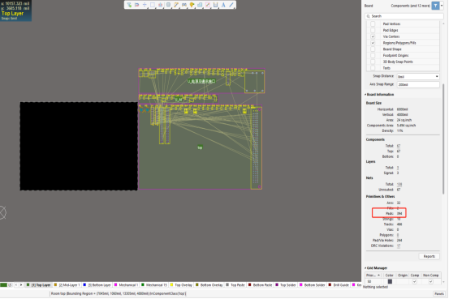Screen dimensions: 449x299
Task: Click the blue filter button in Properties
Action: [435, 6]
